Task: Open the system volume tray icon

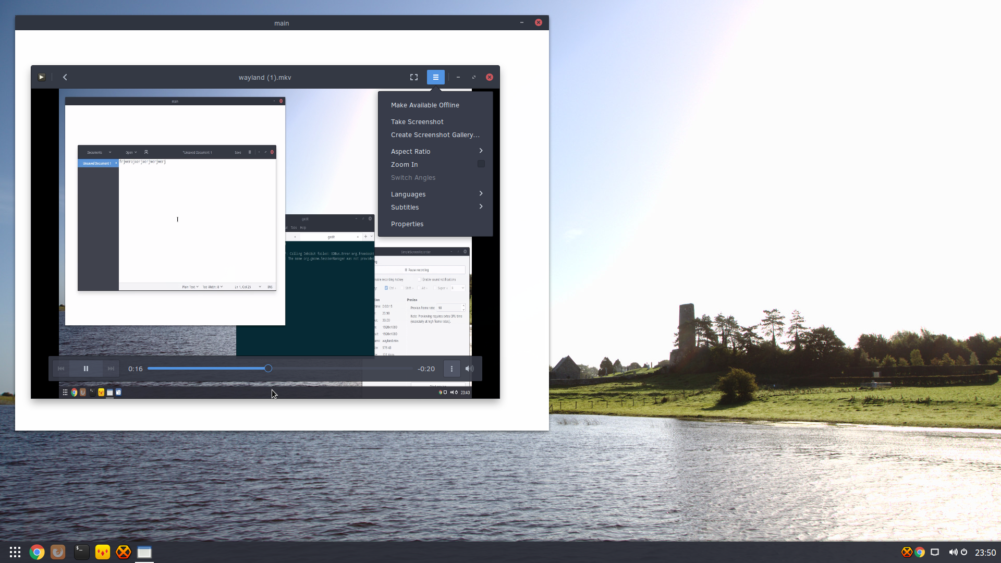Action: tap(953, 552)
